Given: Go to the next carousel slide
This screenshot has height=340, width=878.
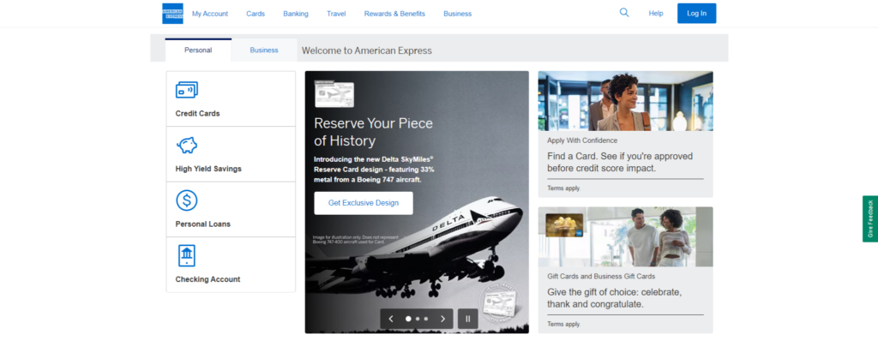Looking at the screenshot, I should tap(443, 319).
